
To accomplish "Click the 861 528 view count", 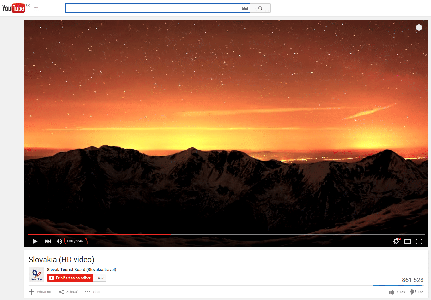I will tap(413, 280).
